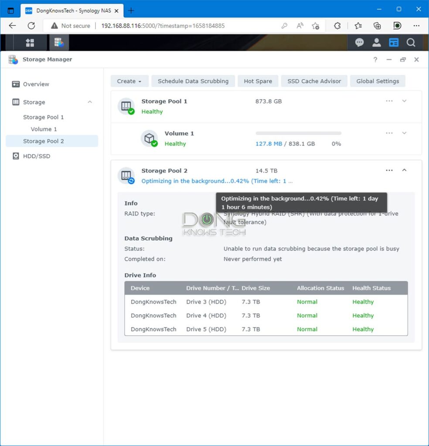Image resolution: width=429 pixels, height=446 pixels.
Task: Click the Not secure site warning
Action: tap(71, 26)
